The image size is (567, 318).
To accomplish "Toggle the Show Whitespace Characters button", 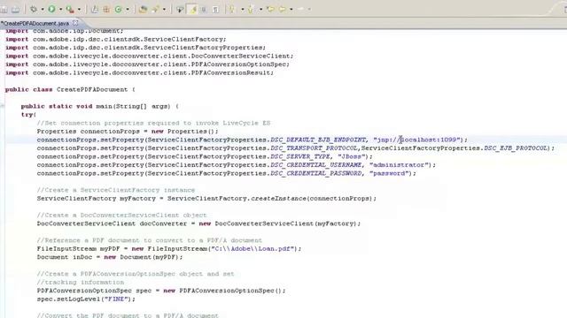I will pyautogui.click(x=216, y=10).
